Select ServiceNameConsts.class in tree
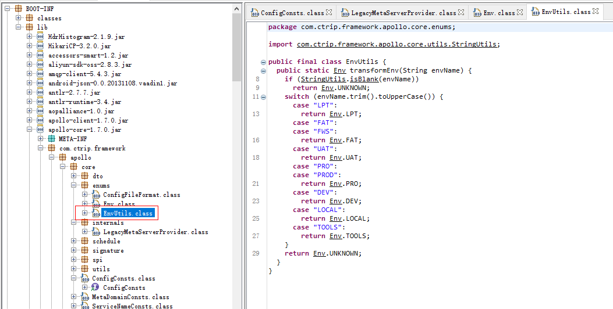The width and height of the screenshot is (613, 309). click(132, 306)
